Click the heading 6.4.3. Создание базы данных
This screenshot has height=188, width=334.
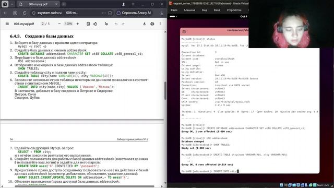pos(42,36)
